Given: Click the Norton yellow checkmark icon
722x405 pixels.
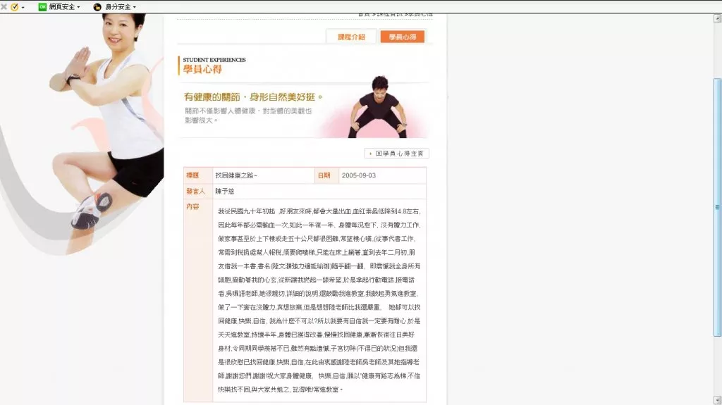Looking at the screenshot, I should click(x=15, y=7).
